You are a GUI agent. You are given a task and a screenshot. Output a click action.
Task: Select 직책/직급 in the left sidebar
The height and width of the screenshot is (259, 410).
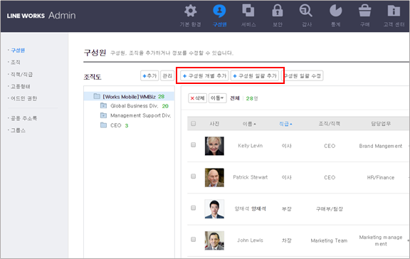pyautogui.click(x=21, y=75)
